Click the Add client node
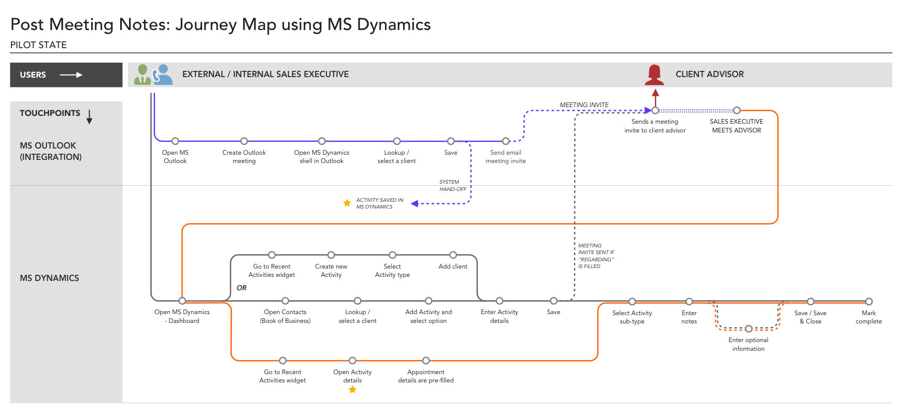902x414 pixels. coord(453,255)
